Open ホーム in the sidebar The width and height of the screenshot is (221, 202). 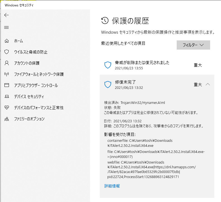tap(18, 41)
